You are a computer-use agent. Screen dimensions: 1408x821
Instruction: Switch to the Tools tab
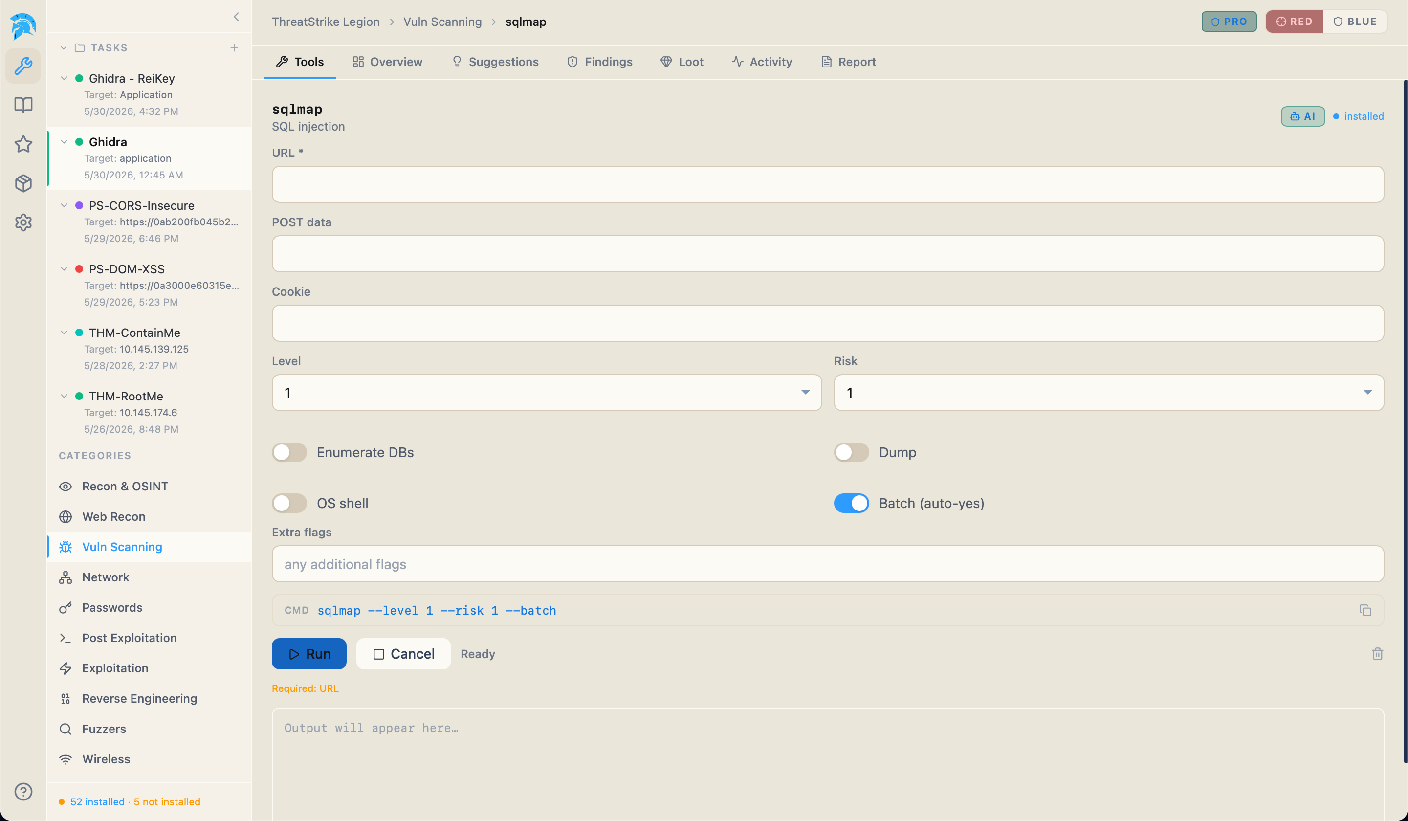tap(300, 62)
